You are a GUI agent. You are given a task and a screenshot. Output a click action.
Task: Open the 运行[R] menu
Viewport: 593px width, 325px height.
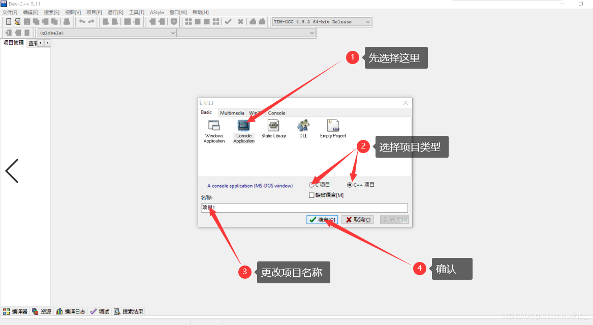tap(115, 12)
